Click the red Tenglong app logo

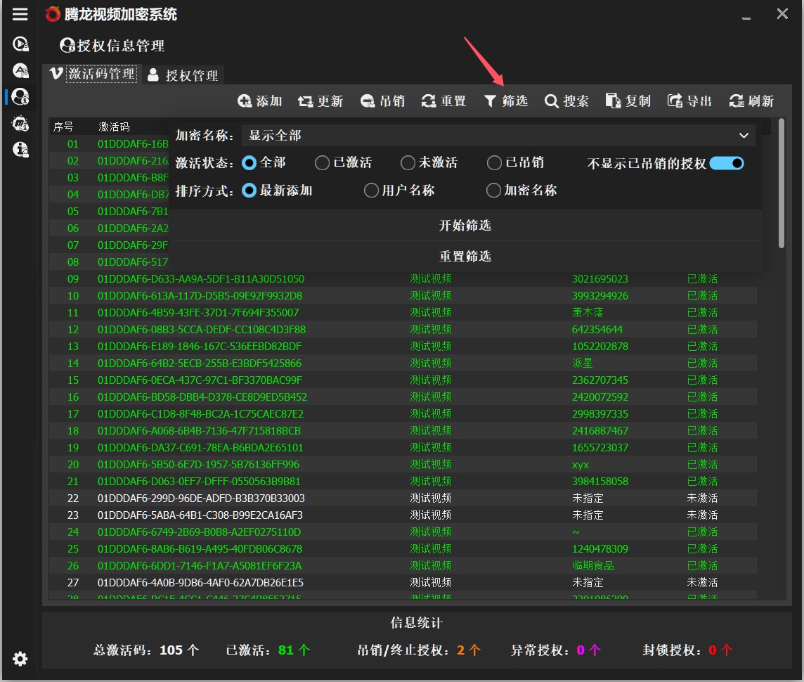(52, 14)
